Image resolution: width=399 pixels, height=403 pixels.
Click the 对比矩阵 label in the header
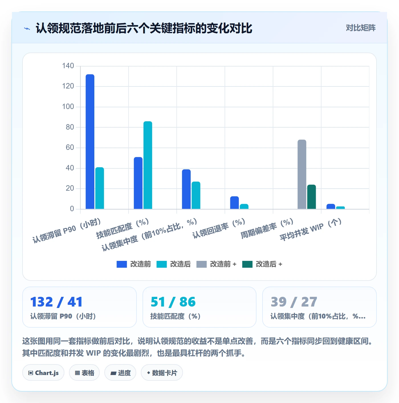click(x=361, y=28)
